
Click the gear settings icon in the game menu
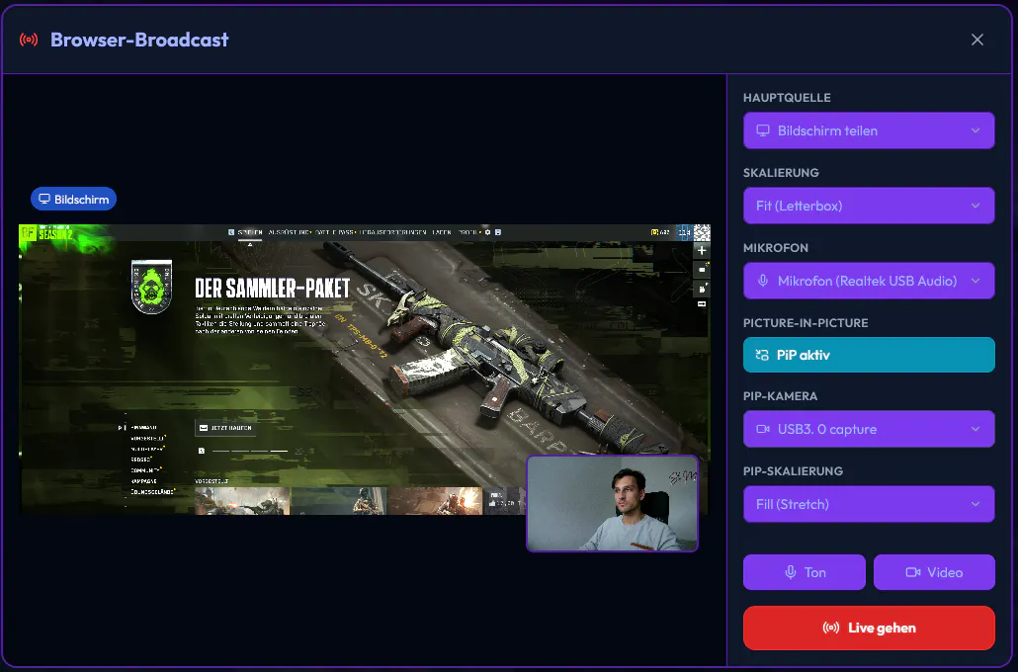click(487, 232)
